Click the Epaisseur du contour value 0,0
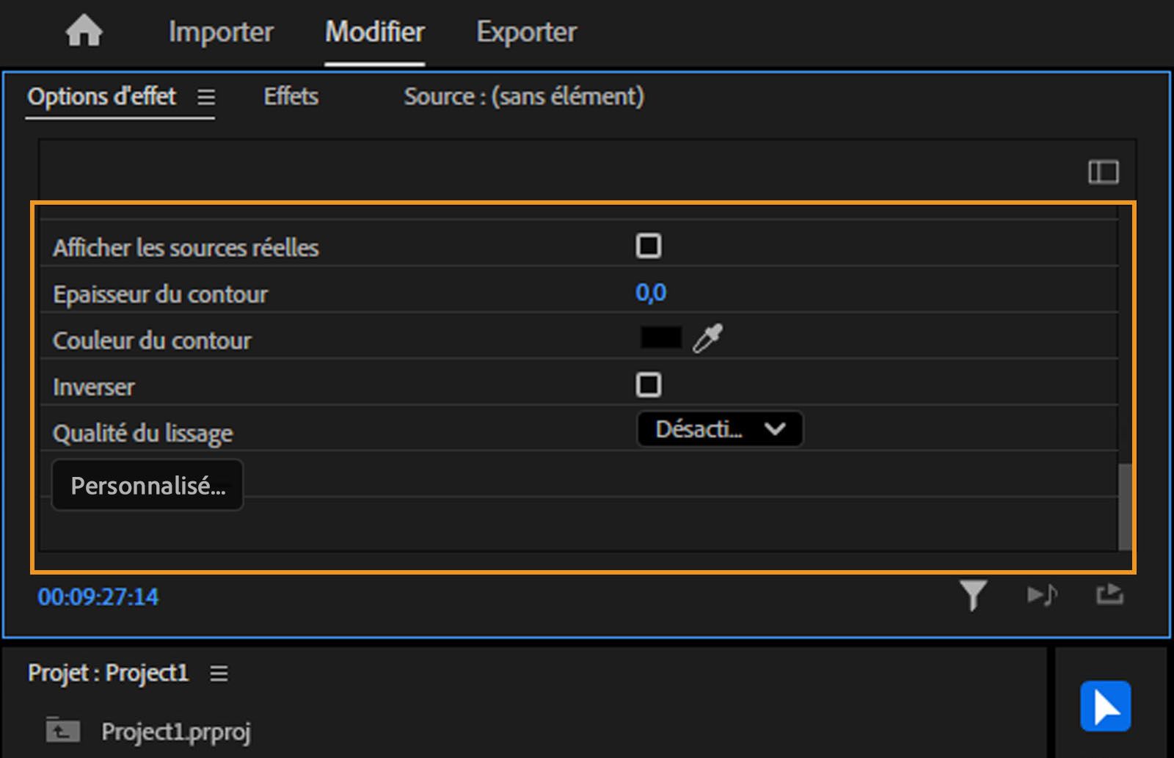Image resolution: width=1174 pixels, height=758 pixels. (x=652, y=292)
